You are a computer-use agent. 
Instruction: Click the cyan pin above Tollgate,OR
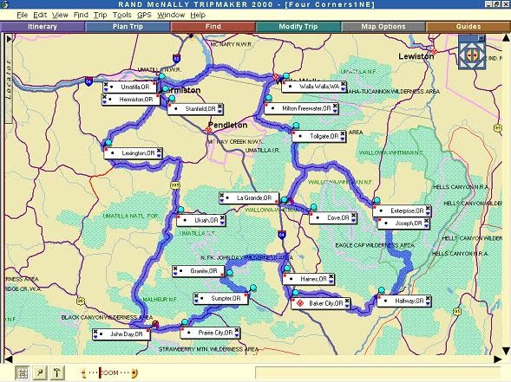[296, 126]
